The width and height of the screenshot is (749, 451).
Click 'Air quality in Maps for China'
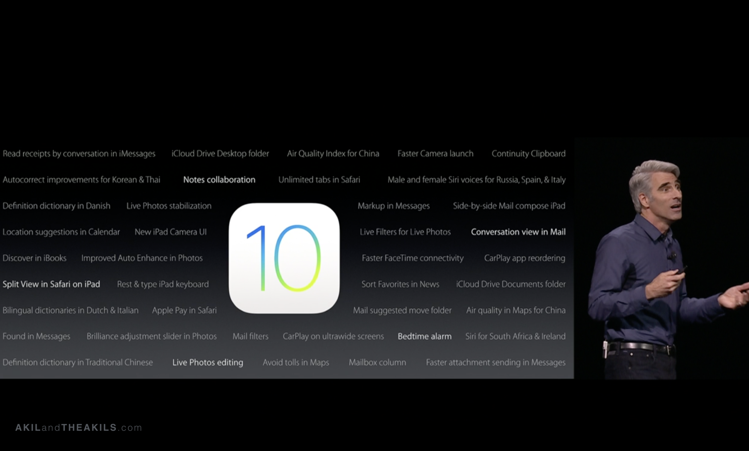(x=516, y=310)
